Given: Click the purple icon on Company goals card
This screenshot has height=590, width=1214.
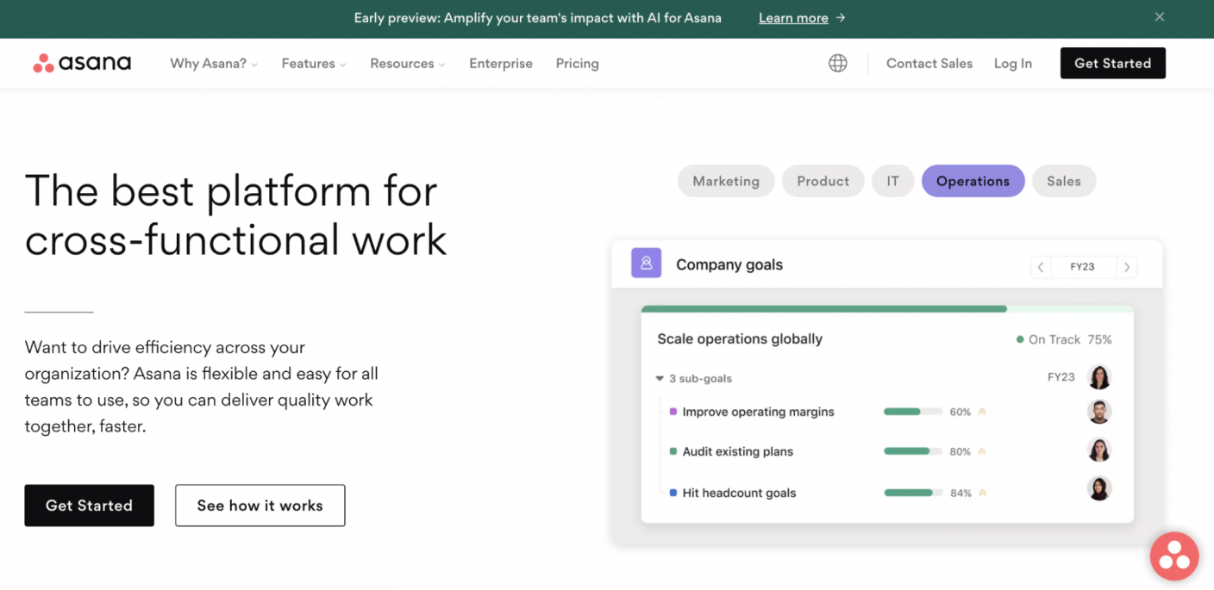Looking at the screenshot, I should click(x=646, y=263).
